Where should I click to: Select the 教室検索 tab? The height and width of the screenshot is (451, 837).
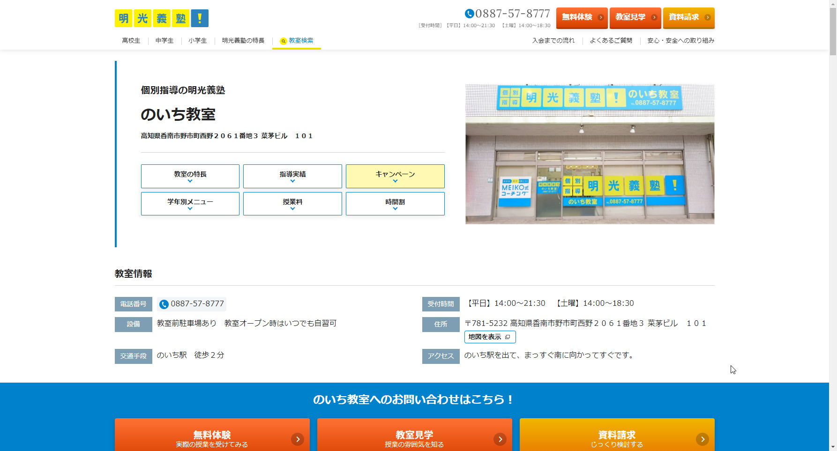[297, 41]
